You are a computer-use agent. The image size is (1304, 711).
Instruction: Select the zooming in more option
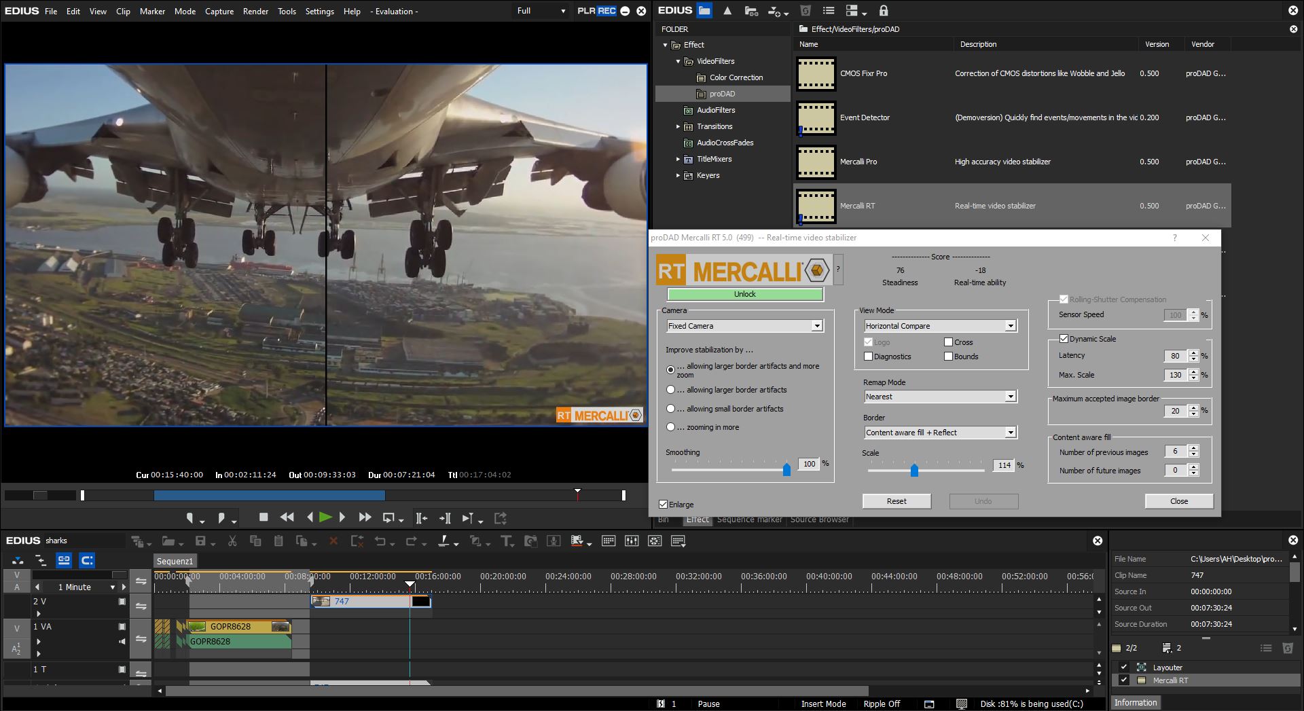[x=670, y=426]
